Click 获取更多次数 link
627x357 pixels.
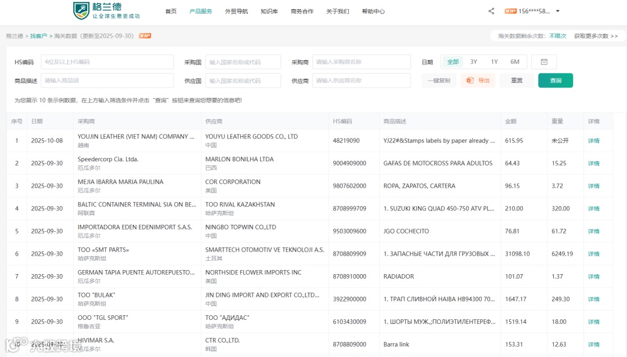coord(596,36)
